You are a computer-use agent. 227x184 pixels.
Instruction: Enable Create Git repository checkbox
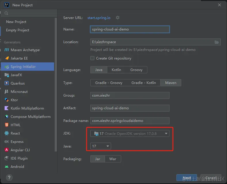[92, 58]
